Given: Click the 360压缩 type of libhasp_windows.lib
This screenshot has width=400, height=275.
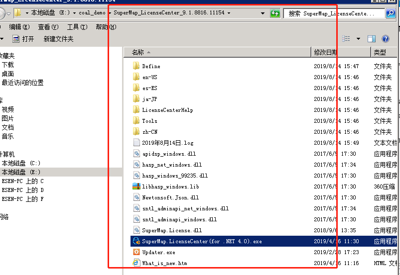Looking at the screenshot, I should pyautogui.click(x=384, y=186).
